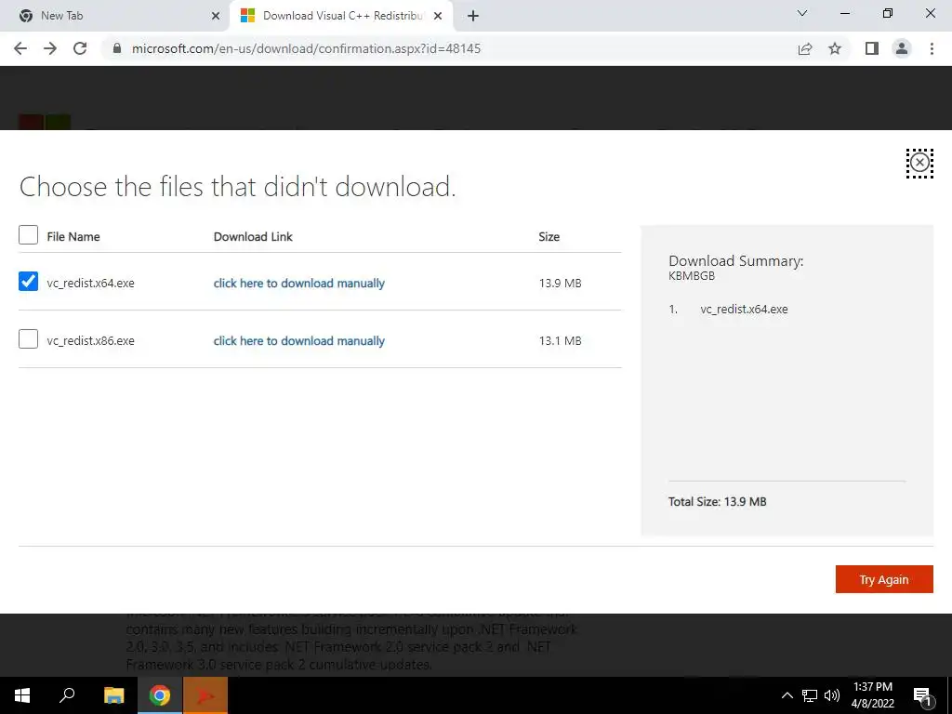View site info via the lock icon
This screenshot has width=952, height=714.
click(x=117, y=48)
